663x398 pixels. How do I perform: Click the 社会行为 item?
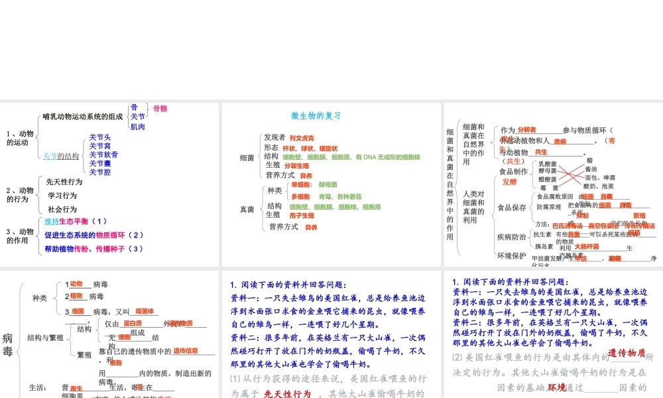(x=62, y=210)
